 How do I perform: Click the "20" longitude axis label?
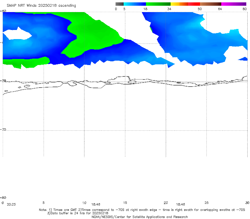click(166, 202)
